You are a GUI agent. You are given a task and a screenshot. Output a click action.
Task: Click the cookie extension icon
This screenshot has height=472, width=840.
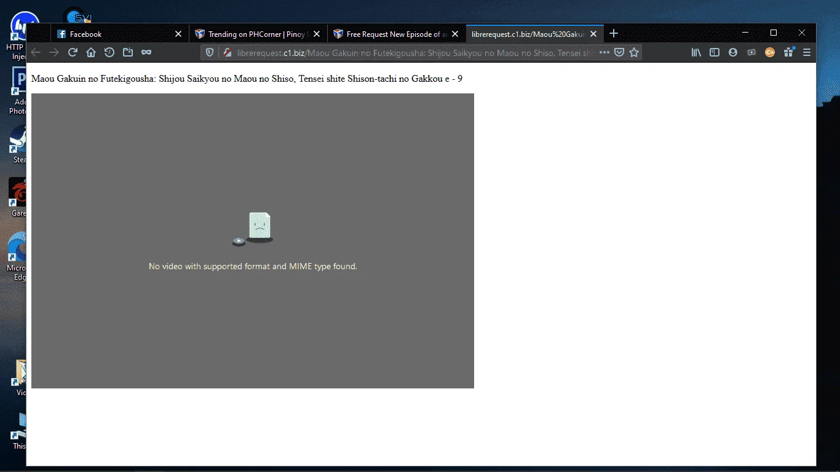click(770, 53)
